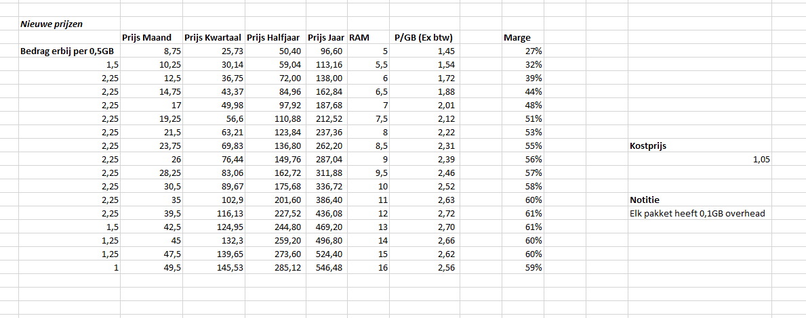Select the 'Prijs Jaar' header cell
Screen dimensions: 806x318
pyautogui.click(x=326, y=37)
